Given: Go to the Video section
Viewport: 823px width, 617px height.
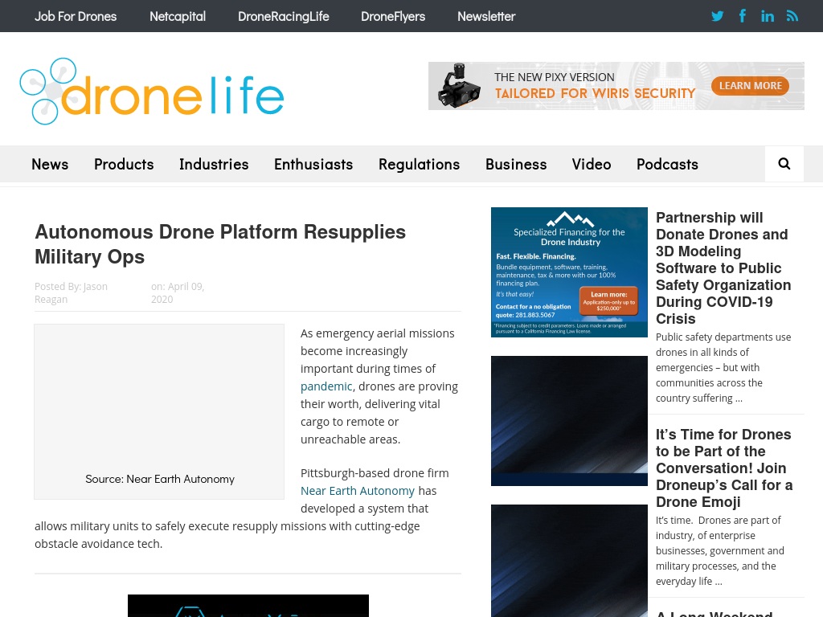Looking at the screenshot, I should [592, 164].
